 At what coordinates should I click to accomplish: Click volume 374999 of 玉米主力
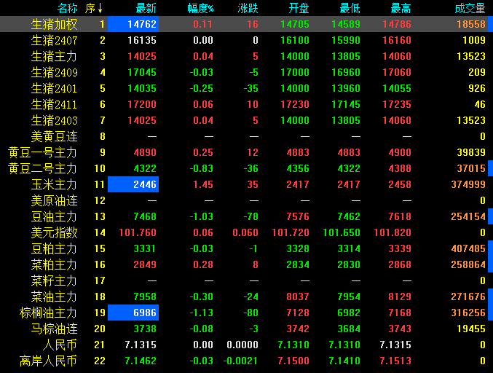click(468, 184)
